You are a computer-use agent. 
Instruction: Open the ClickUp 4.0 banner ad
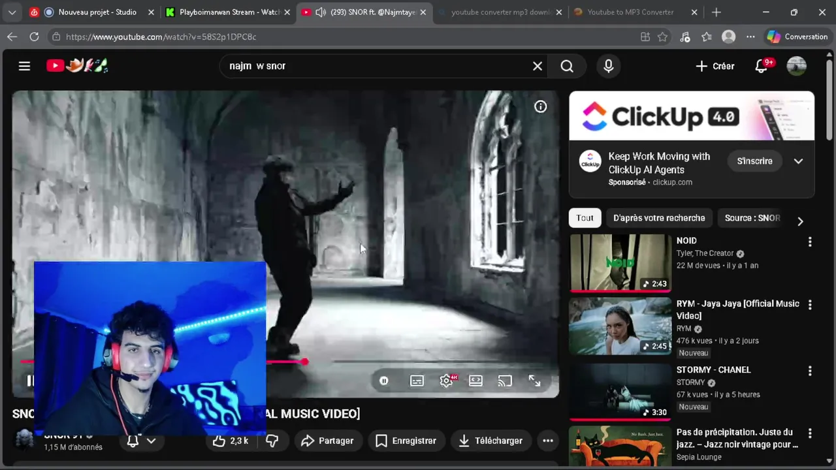pyautogui.click(x=692, y=116)
